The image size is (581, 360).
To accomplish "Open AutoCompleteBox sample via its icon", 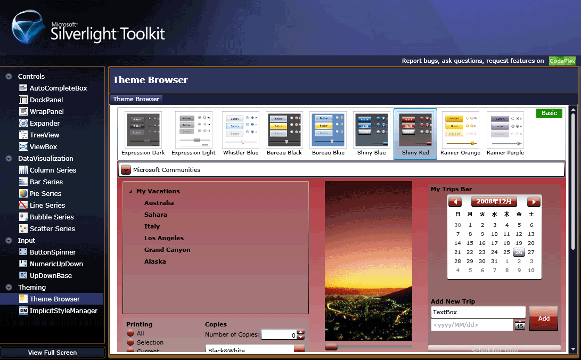I will [x=23, y=88].
